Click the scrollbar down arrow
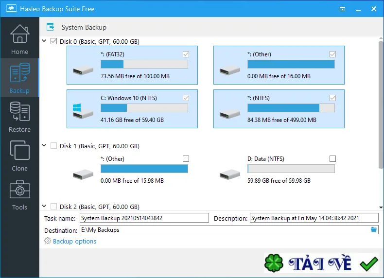This screenshot has width=384, height=278. click(x=381, y=207)
